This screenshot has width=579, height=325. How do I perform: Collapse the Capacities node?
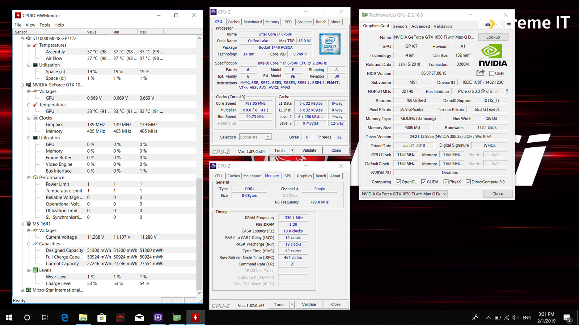[29, 244]
